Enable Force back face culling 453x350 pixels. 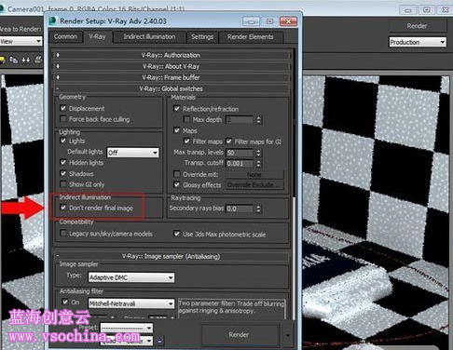point(63,119)
